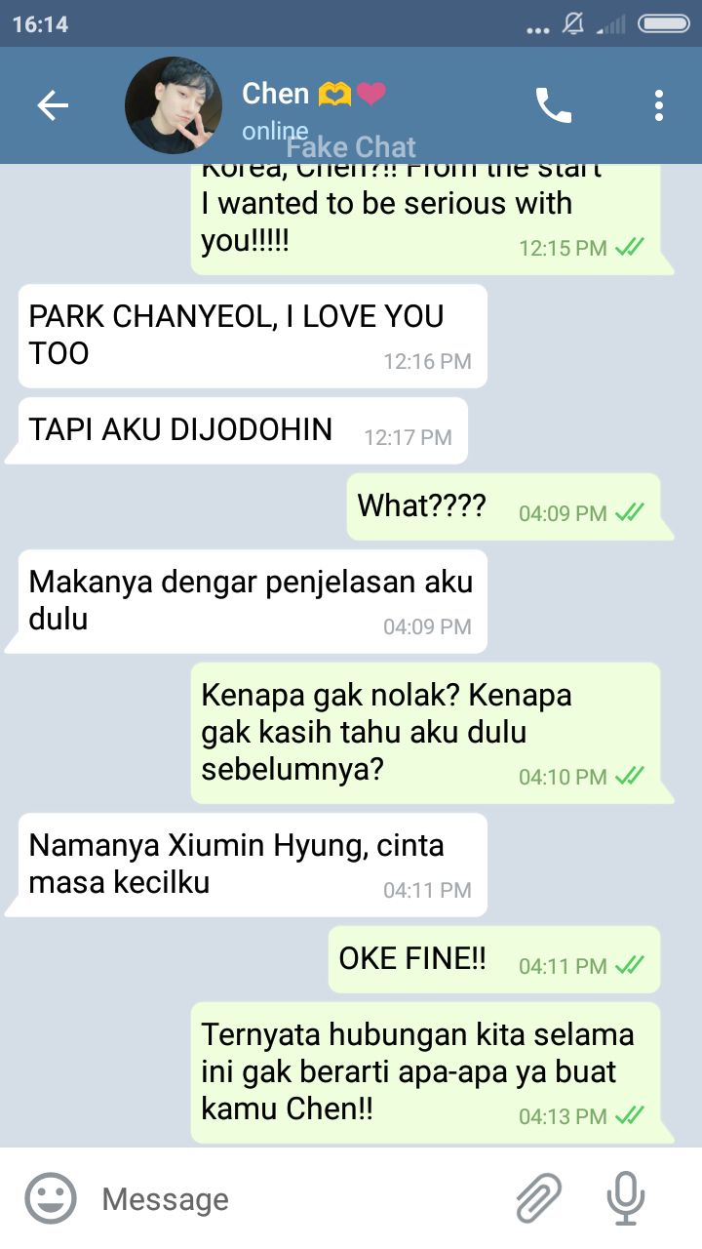Open Chen's profile picture
The image size is (702, 1249).
coord(174,105)
